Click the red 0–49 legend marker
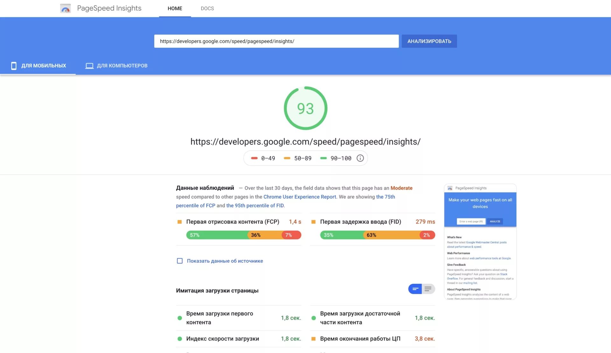Image resolution: width=611 pixels, height=353 pixels. coord(254,158)
